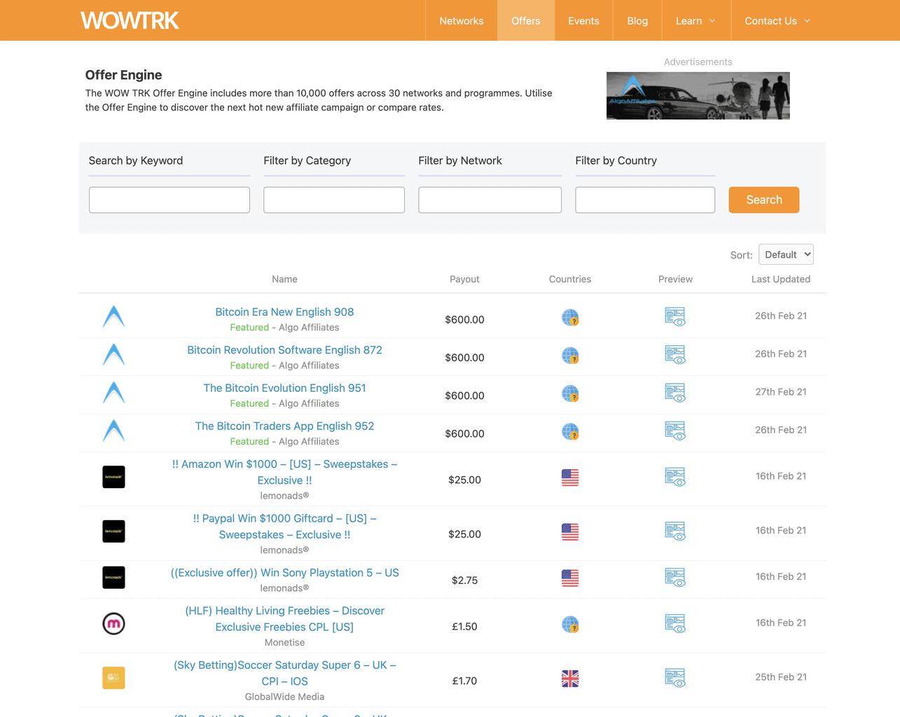Click UK flag for Sky Betting offer
The image size is (900, 717).
[570, 678]
